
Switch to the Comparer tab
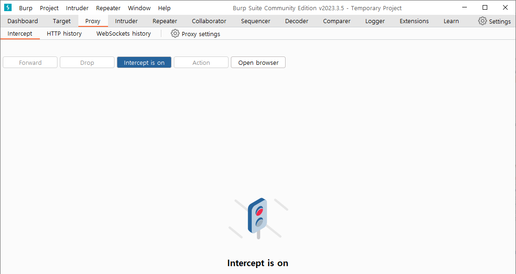coord(337,21)
